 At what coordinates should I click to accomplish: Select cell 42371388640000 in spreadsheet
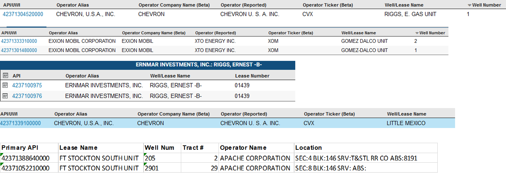[29, 158]
